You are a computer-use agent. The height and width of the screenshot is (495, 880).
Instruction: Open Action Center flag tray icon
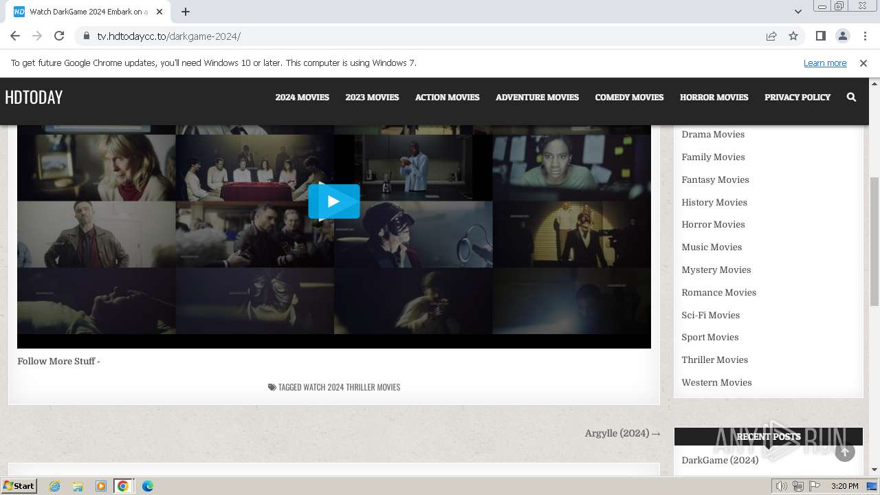tap(815, 486)
